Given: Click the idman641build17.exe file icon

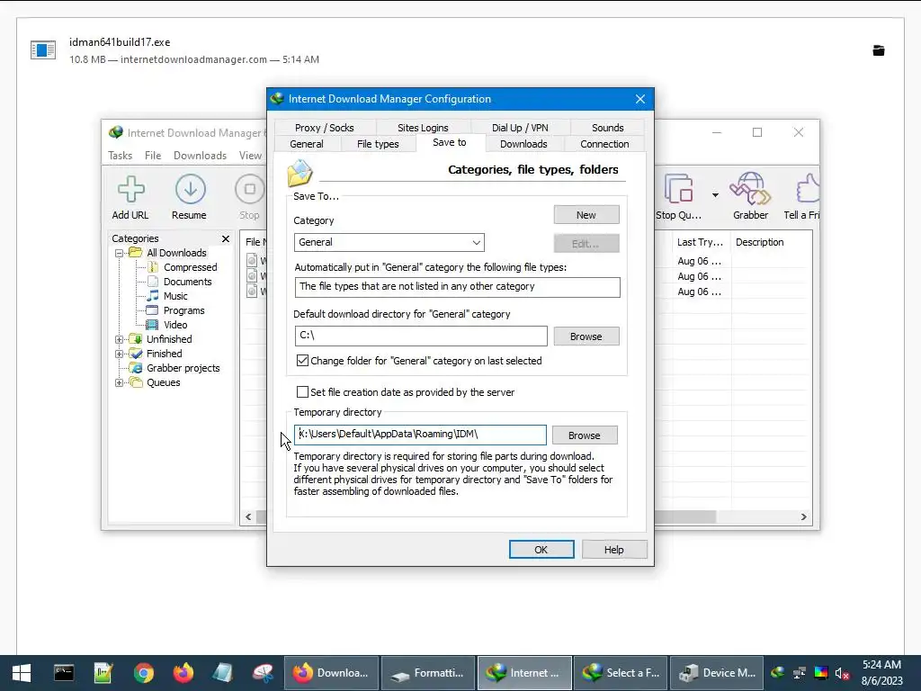Looking at the screenshot, I should [x=43, y=50].
